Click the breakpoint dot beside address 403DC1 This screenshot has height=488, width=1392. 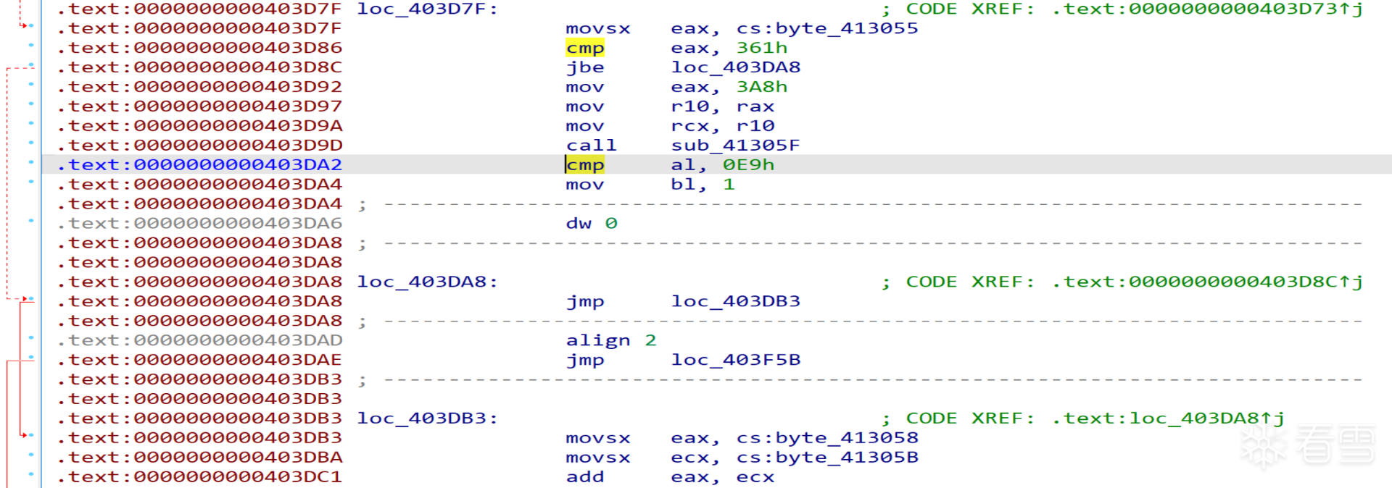click(31, 474)
